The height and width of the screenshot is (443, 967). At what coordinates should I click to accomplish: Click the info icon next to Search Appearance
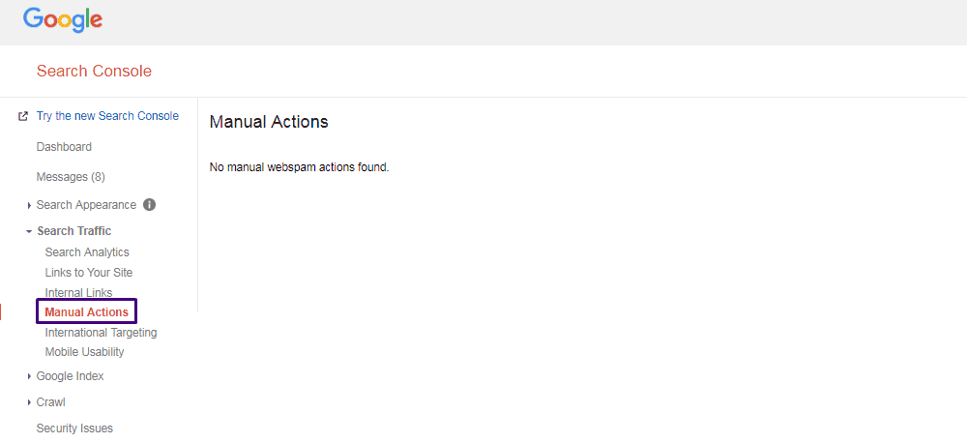click(149, 205)
